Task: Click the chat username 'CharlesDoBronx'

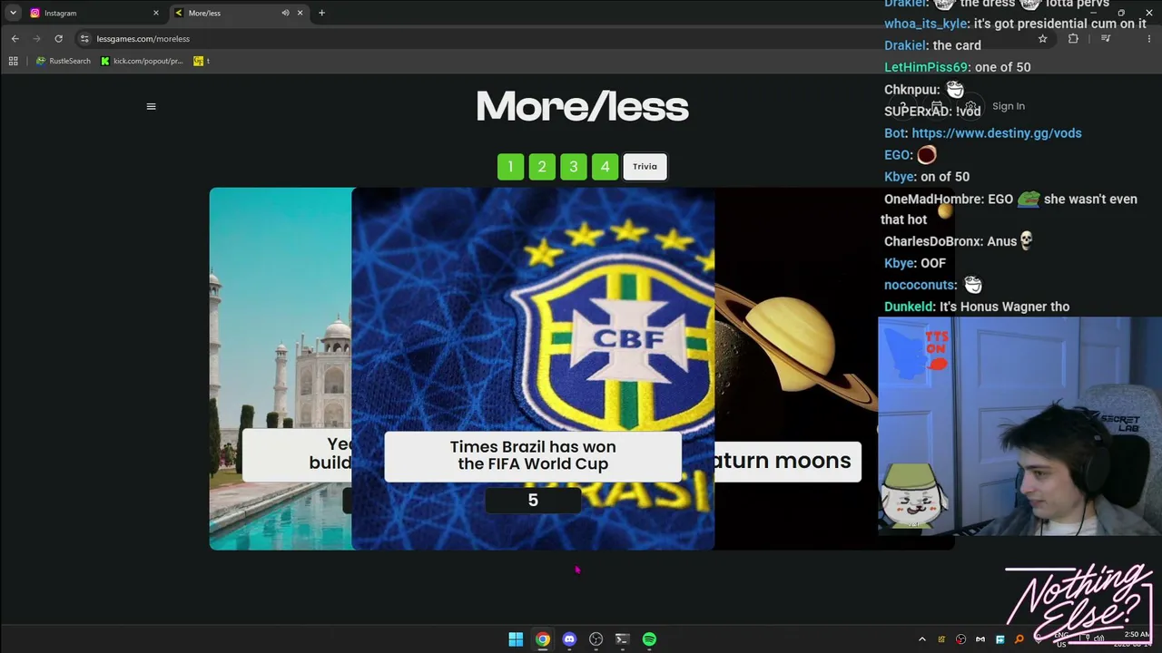Action: [x=933, y=241]
